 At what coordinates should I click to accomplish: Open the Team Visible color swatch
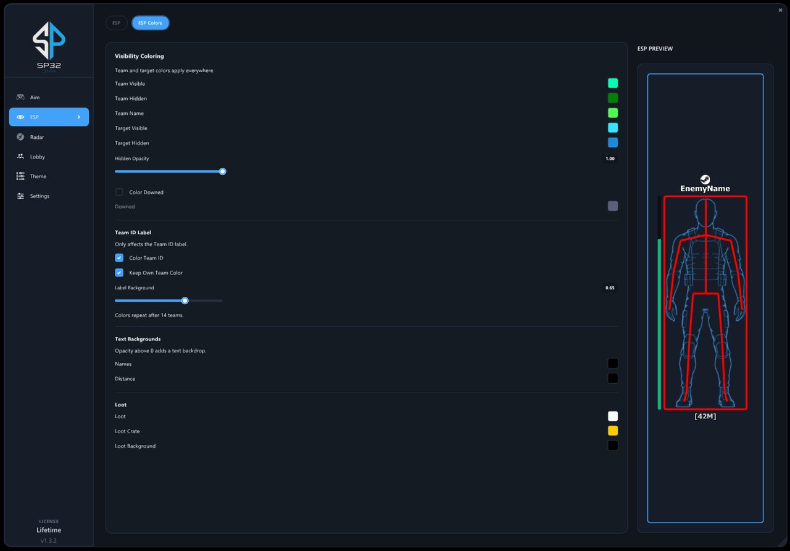613,83
